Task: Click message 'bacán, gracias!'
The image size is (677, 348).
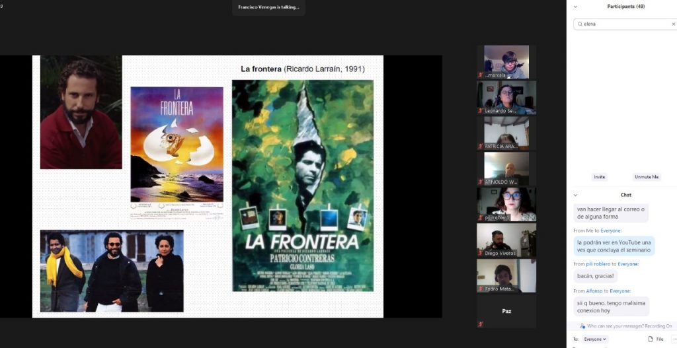Action: pos(596,275)
